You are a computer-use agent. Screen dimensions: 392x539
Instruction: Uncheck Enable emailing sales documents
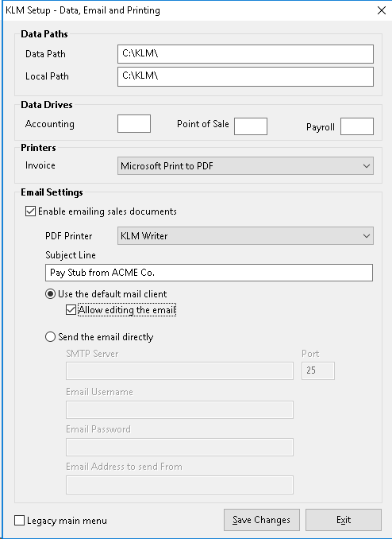tap(30, 211)
